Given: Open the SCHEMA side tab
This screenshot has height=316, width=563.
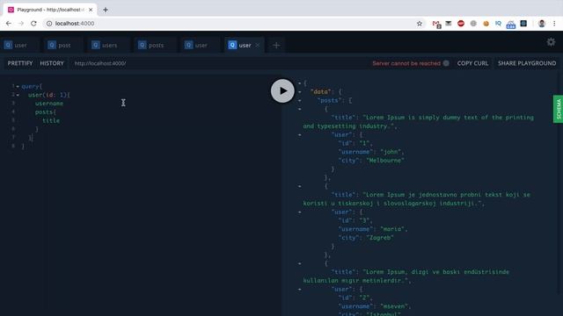Looking at the screenshot, I should 558,109.
